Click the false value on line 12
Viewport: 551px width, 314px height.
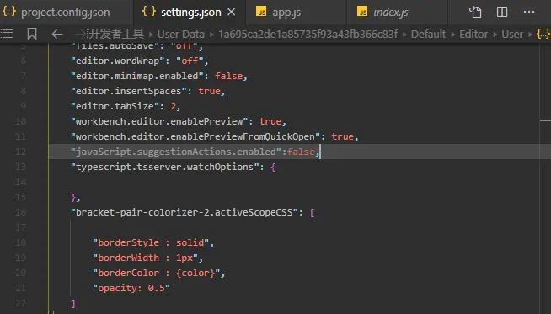301,152
